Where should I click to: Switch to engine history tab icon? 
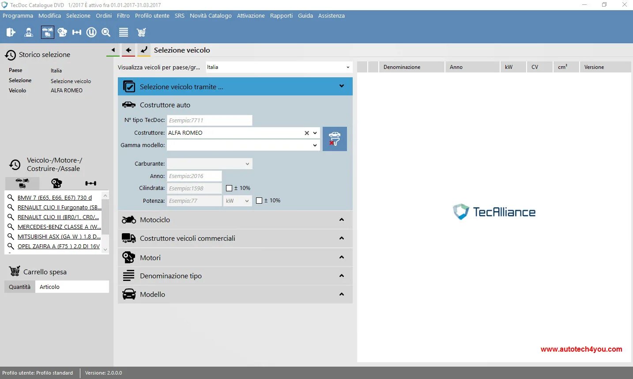tap(57, 183)
